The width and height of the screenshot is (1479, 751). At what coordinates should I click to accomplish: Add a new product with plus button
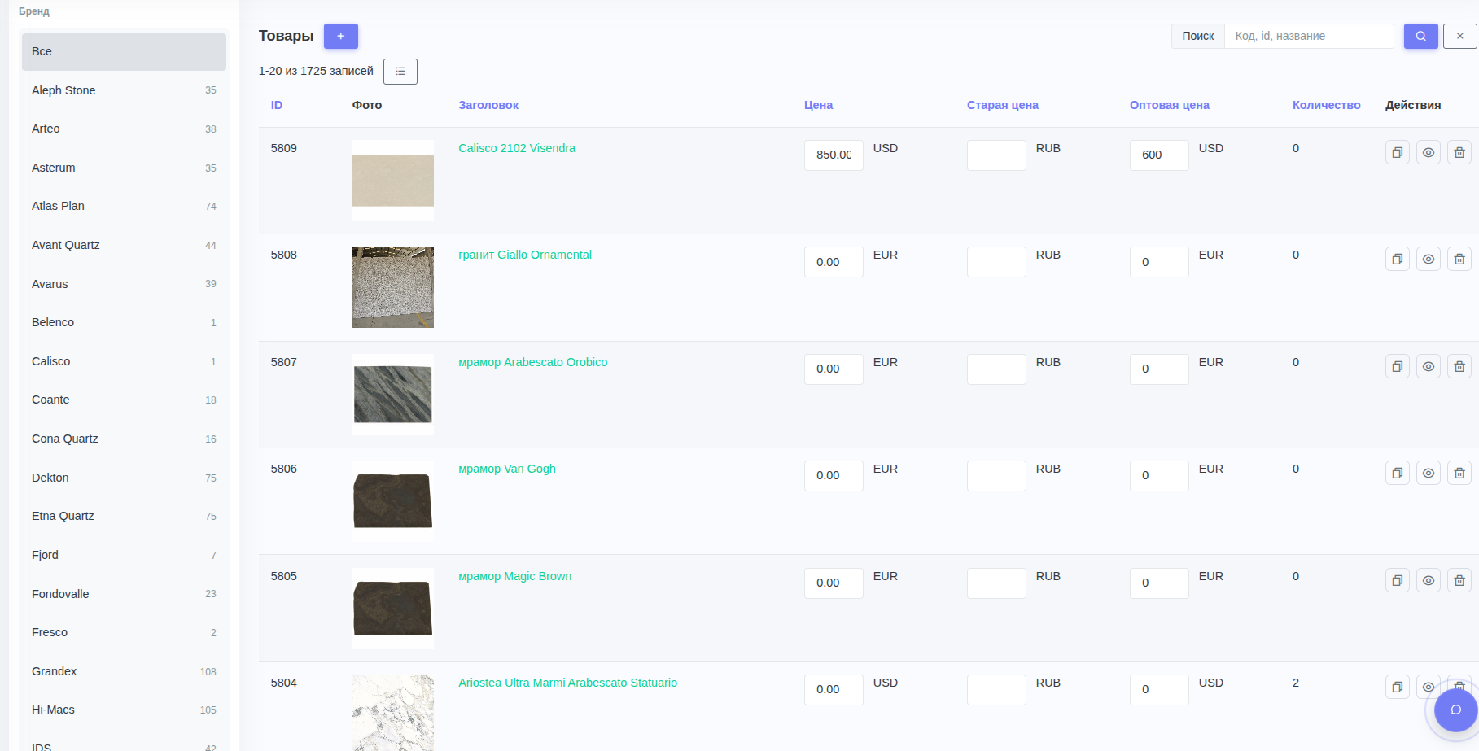(340, 36)
